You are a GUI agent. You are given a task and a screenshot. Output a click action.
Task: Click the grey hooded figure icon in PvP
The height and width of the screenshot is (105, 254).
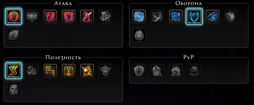194,71
